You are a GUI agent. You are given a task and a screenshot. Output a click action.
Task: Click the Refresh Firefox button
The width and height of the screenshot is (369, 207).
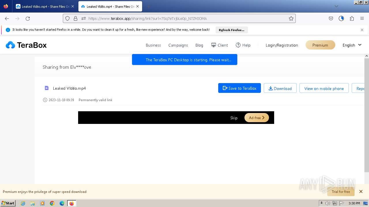pos(231,30)
